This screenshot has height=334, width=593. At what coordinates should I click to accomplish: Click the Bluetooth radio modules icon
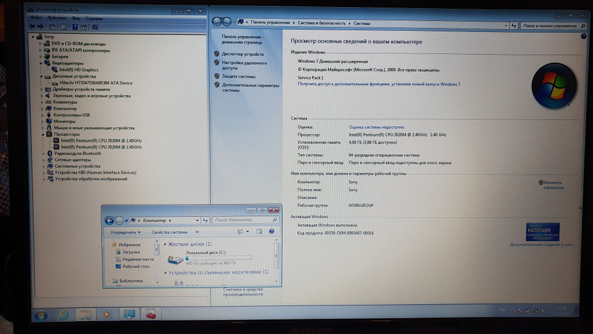(x=51, y=153)
